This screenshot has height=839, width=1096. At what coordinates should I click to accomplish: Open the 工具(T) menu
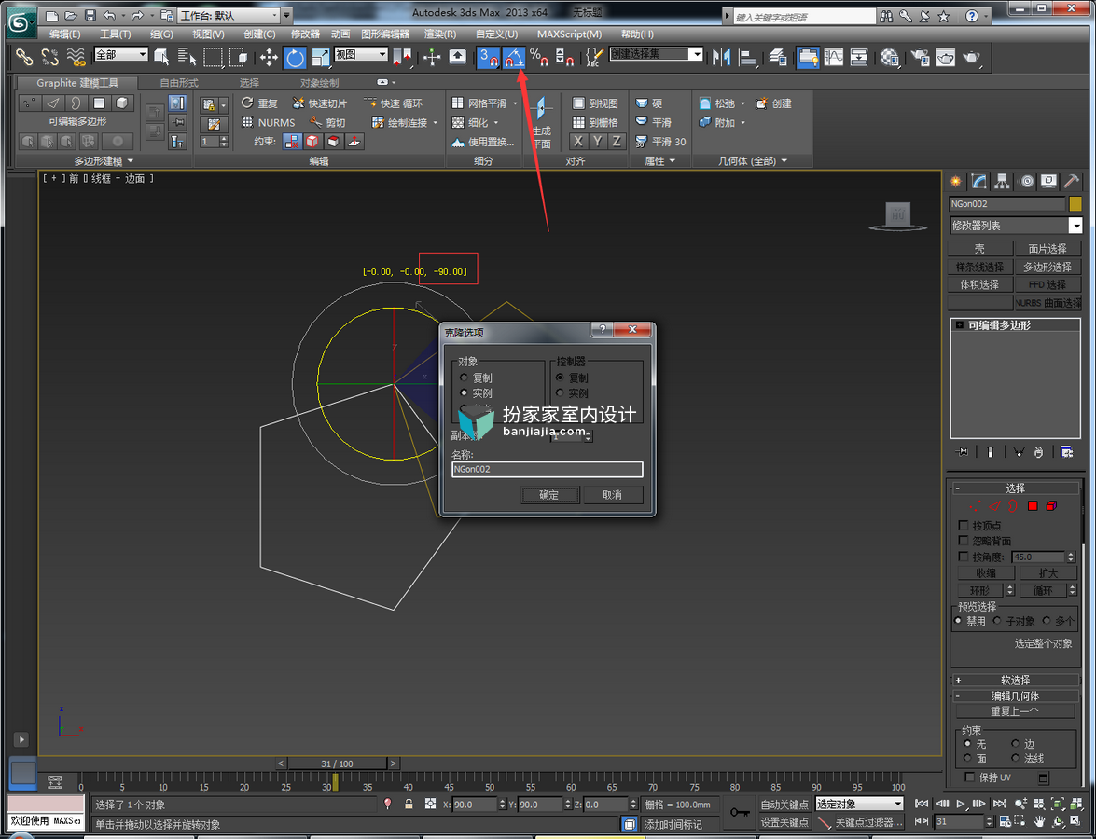tap(115, 34)
